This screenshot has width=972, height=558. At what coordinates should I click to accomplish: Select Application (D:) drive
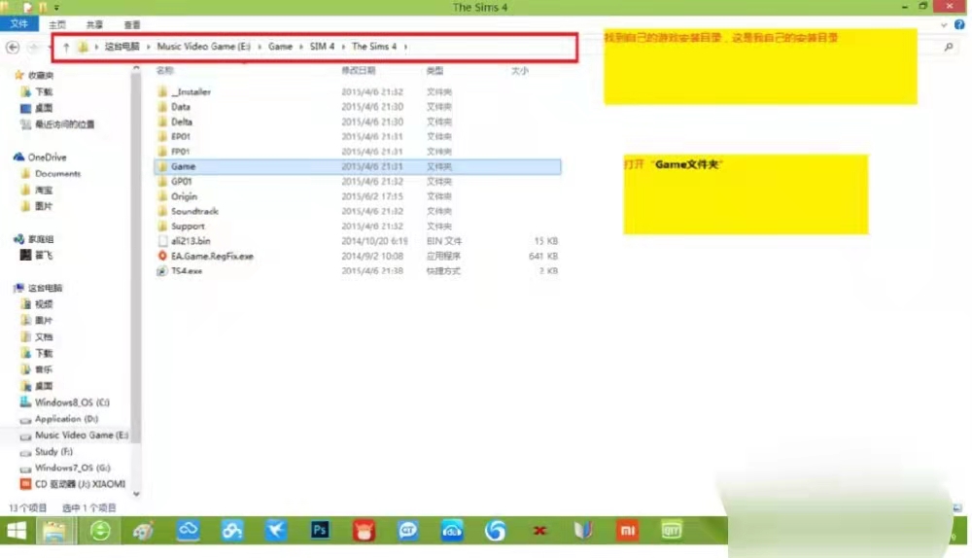[x=59, y=419]
